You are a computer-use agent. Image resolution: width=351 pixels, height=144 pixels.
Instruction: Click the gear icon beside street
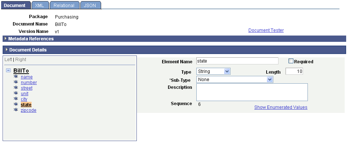(16, 88)
